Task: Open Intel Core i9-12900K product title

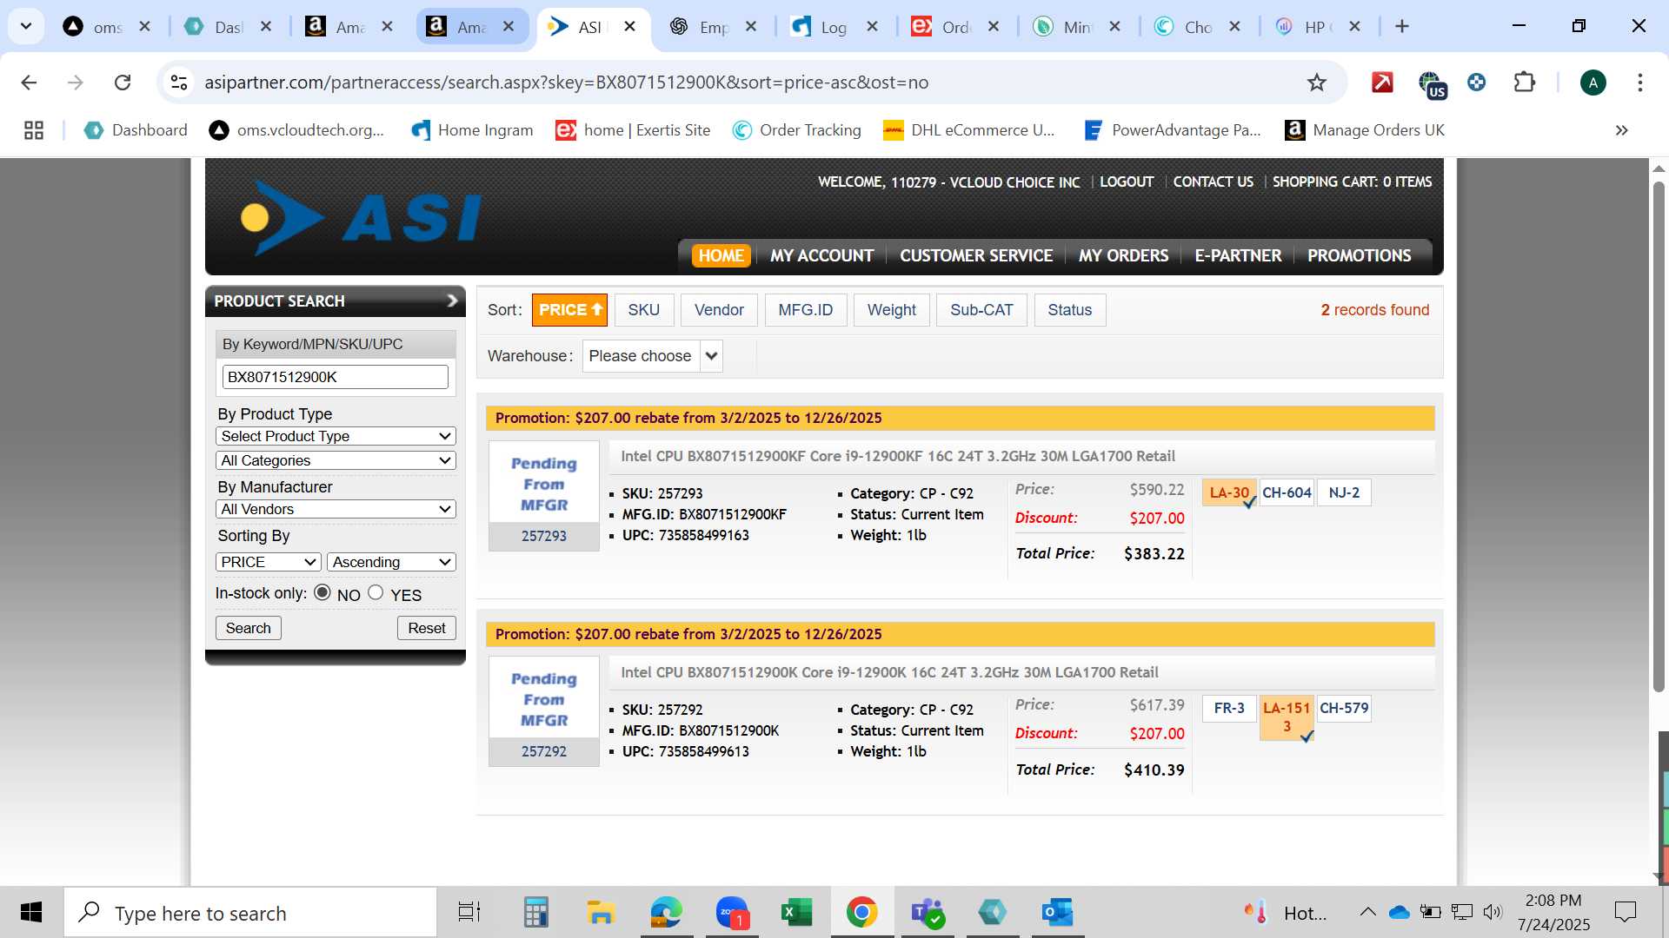Action: click(x=889, y=672)
